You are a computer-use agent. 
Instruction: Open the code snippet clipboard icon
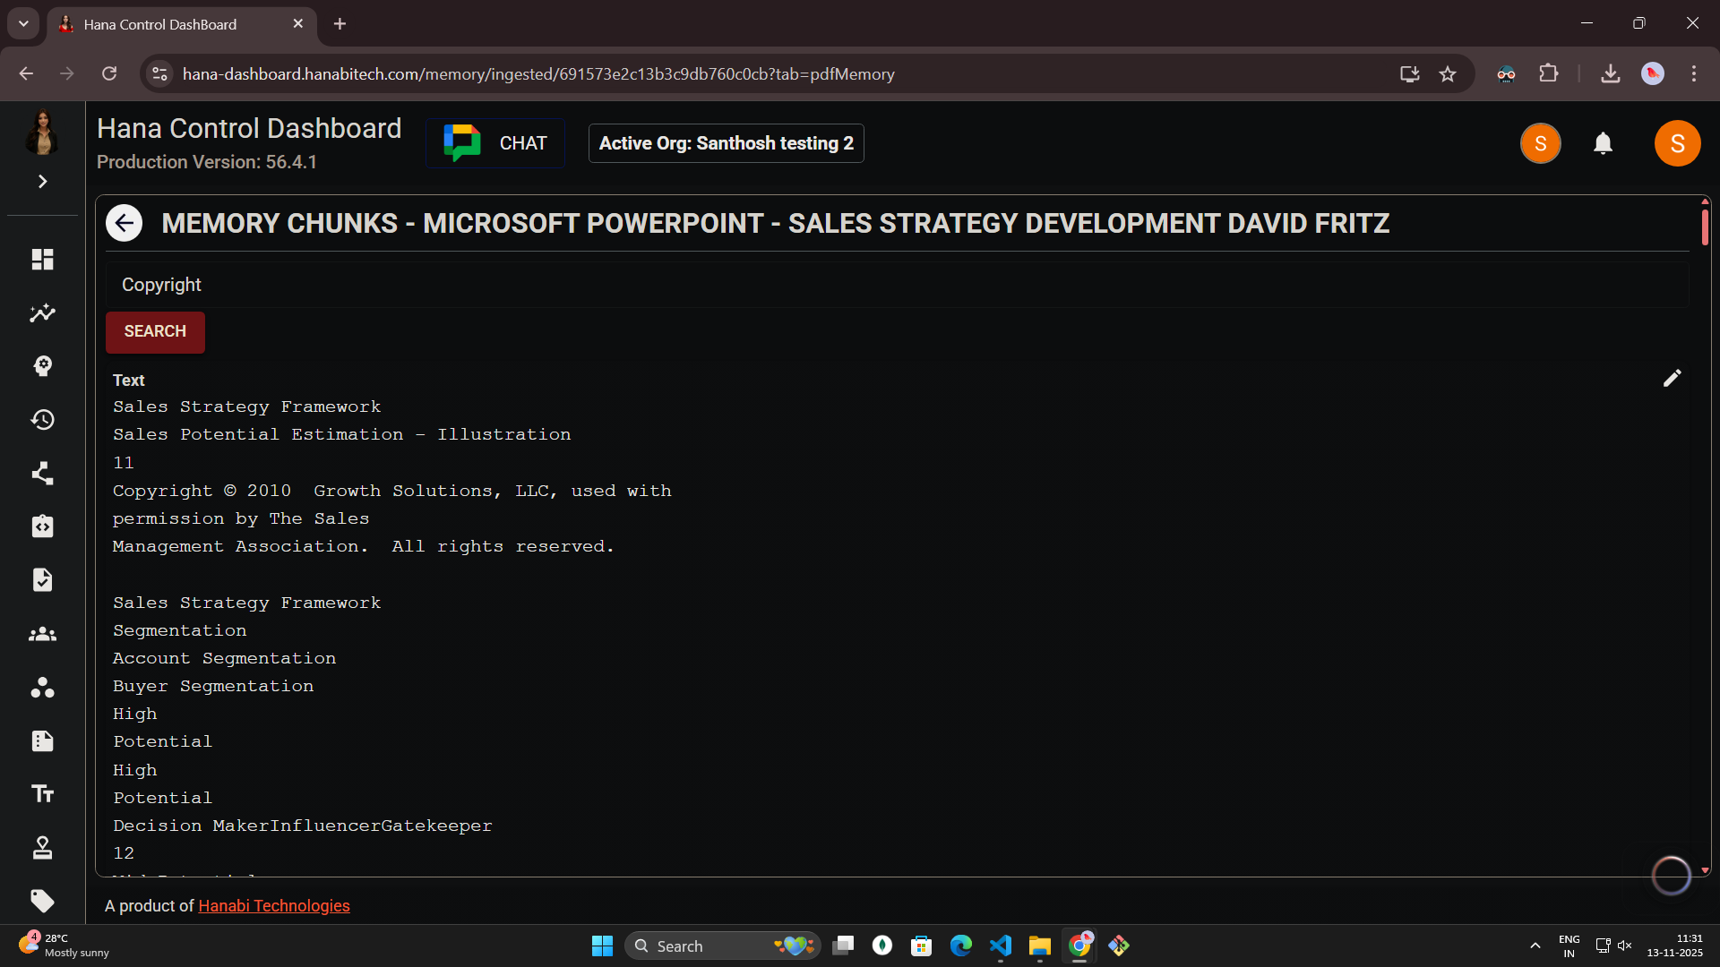click(42, 526)
